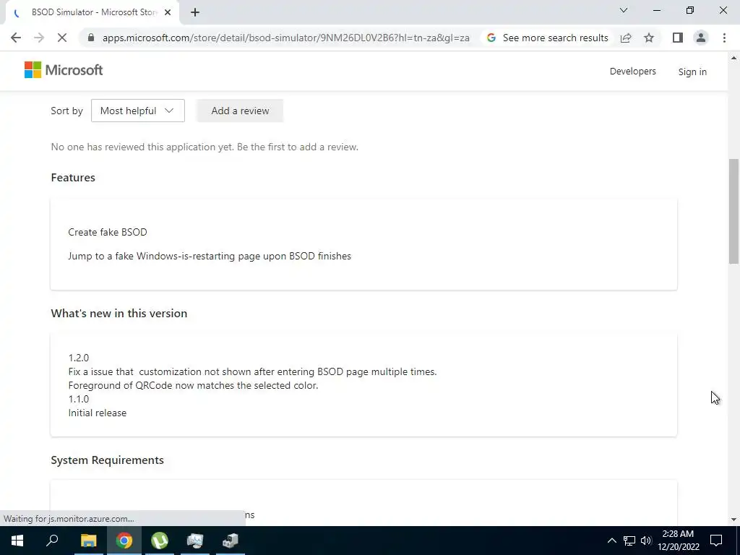Screen dimensions: 740x555
Task: Click the Add a review button
Action: point(240,111)
